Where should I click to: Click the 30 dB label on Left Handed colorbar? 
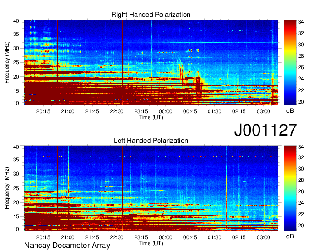(x=301, y=169)
